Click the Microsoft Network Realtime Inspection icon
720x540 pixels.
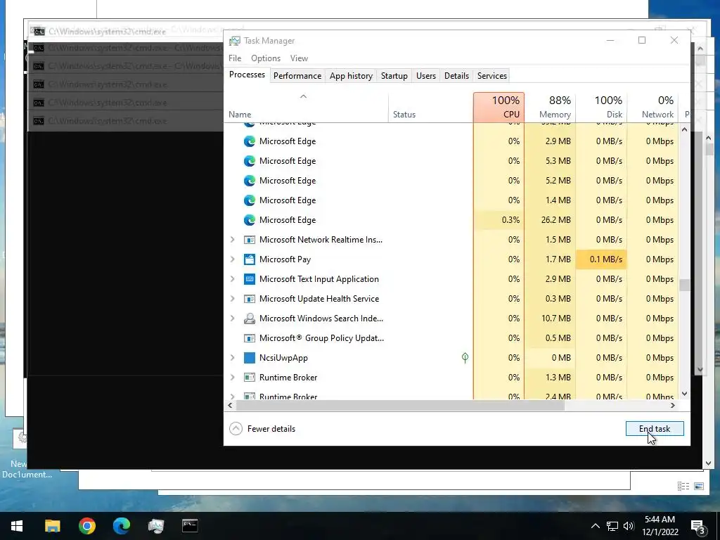tap(250, 240)
